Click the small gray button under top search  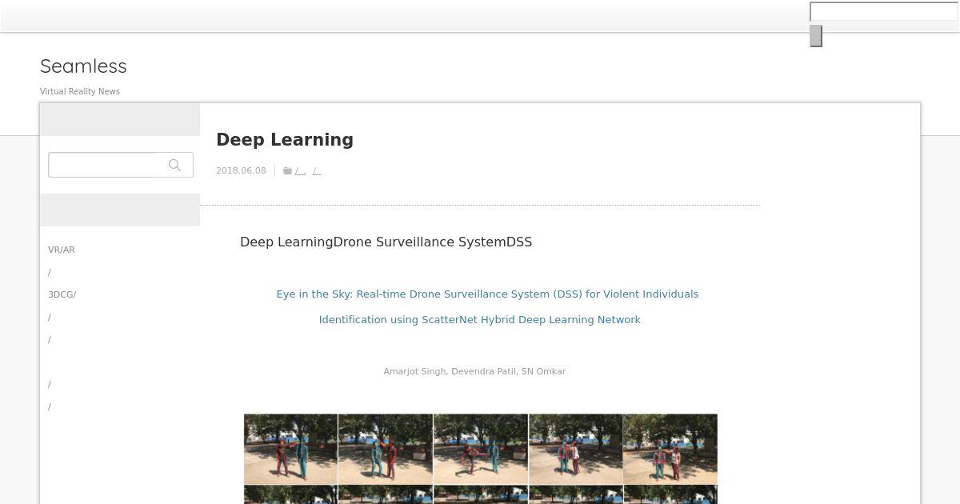[816, 36]
